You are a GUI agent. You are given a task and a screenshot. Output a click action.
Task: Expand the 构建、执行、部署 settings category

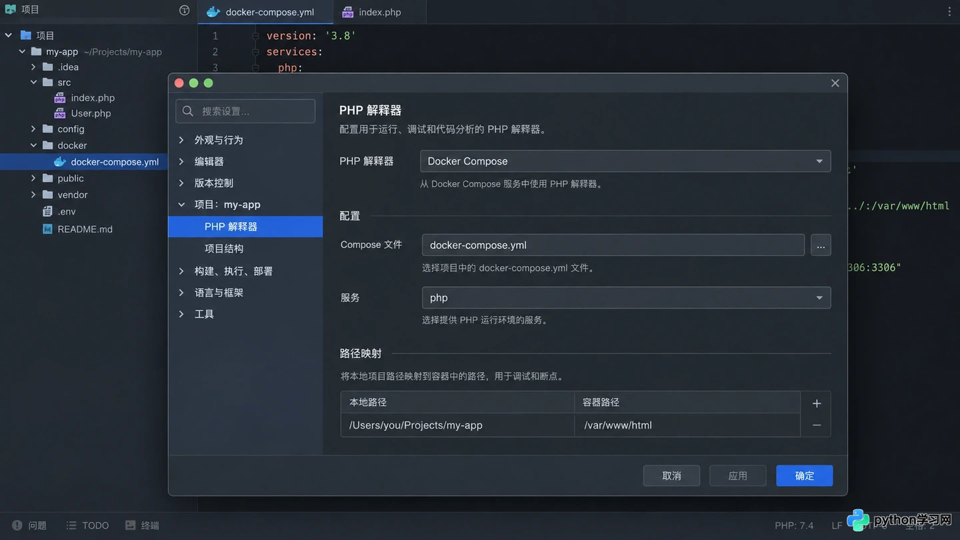[181, 271]
